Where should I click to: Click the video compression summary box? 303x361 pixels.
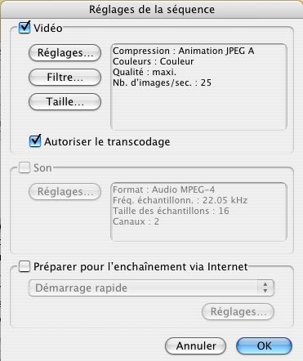[198, 87]
